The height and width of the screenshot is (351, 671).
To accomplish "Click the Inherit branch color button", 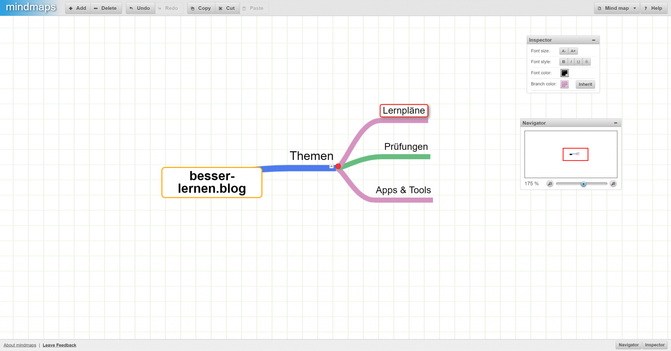I will click(x=585, y=84).
